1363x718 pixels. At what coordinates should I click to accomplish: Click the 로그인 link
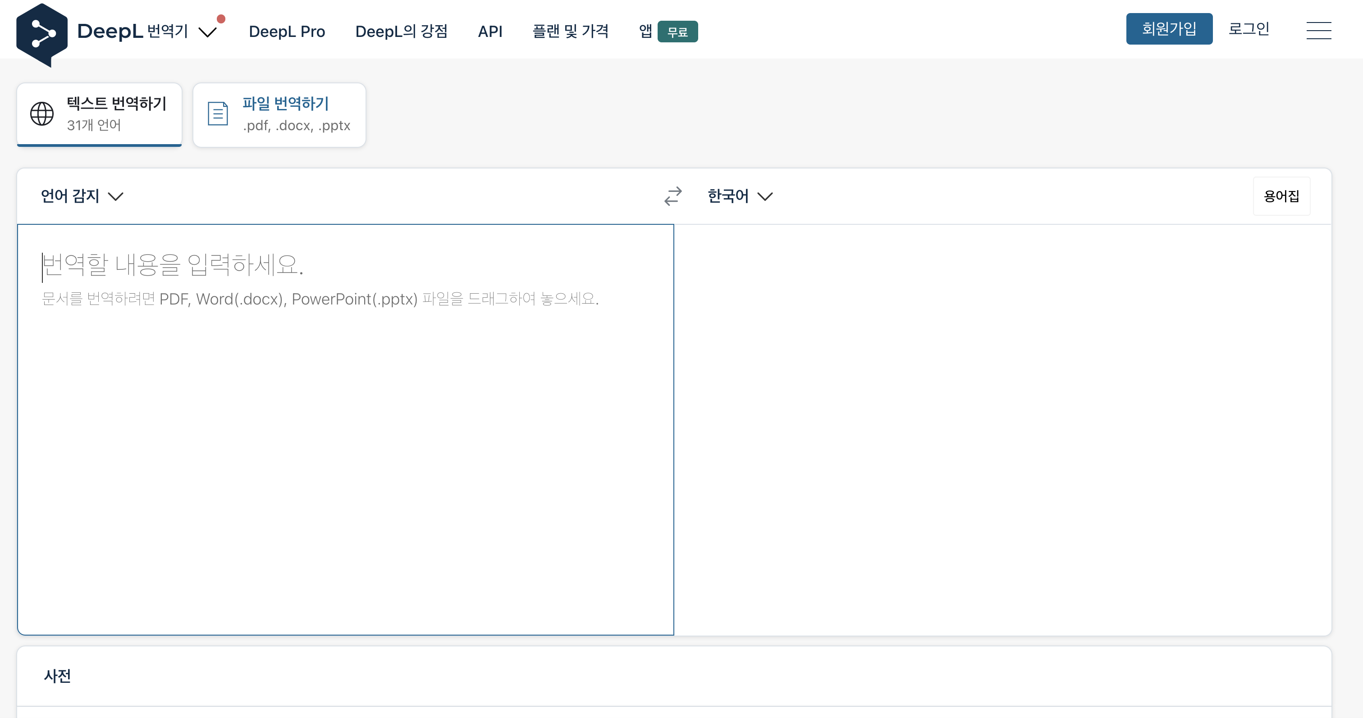(x=1249, y=29)
